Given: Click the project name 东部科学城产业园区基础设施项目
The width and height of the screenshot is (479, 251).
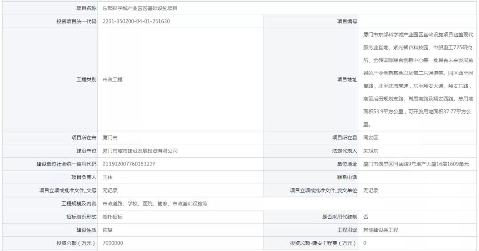Looking at the screenshot, I should tap(140, 8).
